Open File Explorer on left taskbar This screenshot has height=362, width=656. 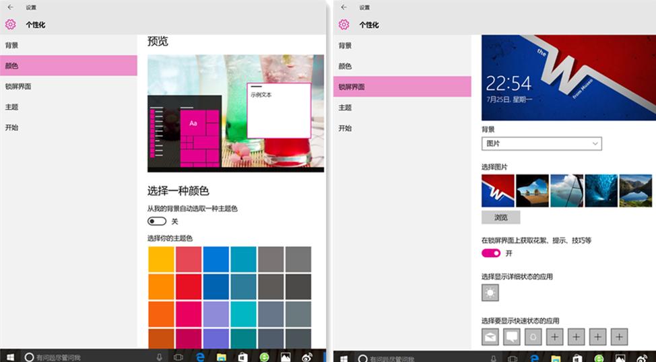222,357
